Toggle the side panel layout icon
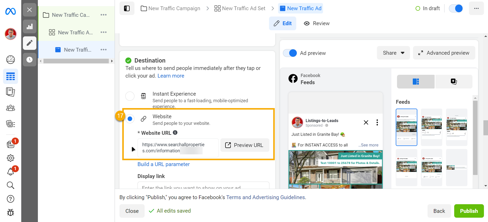The height and width of the screenshot is (222, 488). [x=127, y=8]
